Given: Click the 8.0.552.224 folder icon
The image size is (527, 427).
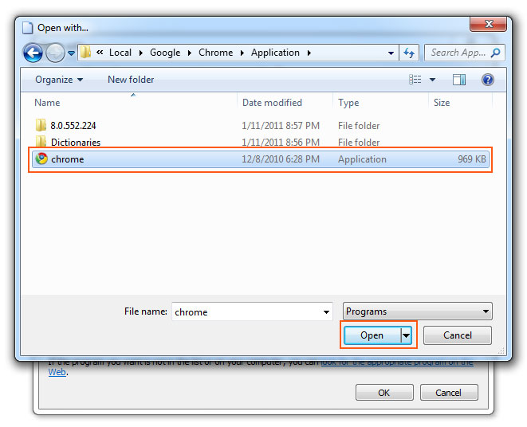Looking at the screenshot, I should click(41, 125).
